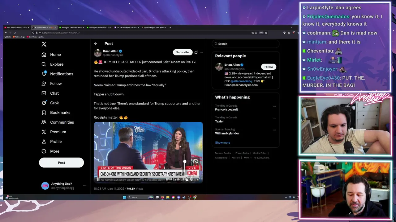
Task: Open the Dailies bookmarks folder
Action: pos(7,37)
